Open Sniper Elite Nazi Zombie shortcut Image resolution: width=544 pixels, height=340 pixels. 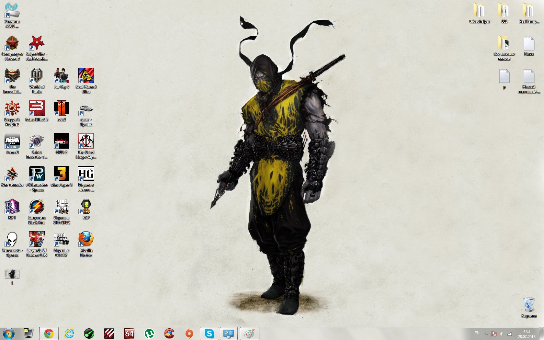coord(37,48)
